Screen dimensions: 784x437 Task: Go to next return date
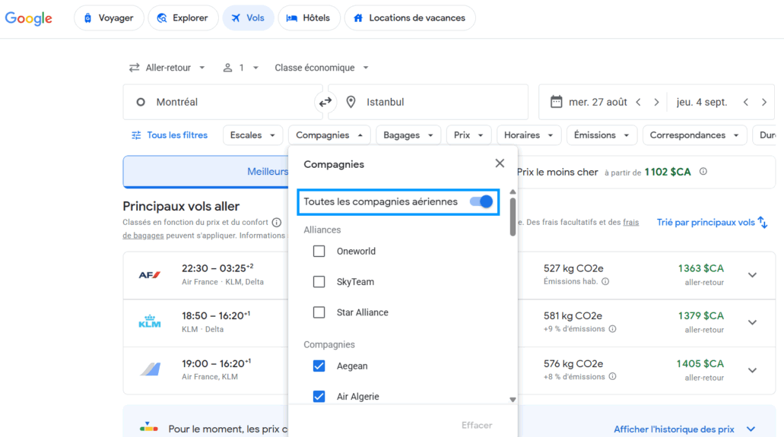[x=764, y=102]
